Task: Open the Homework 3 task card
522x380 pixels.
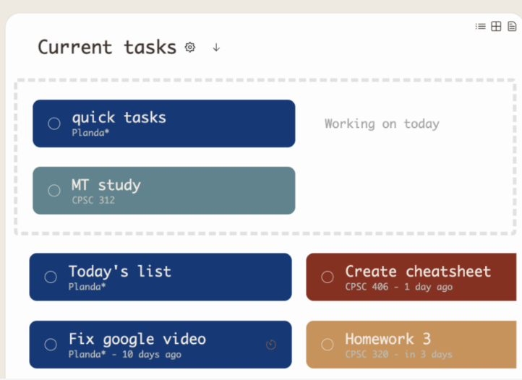Action: 411,345
